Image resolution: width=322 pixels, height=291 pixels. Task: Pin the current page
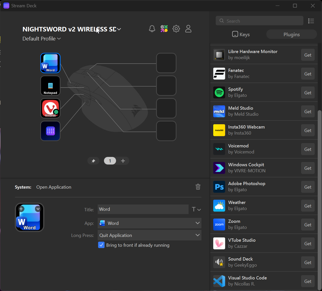point(93,161)
